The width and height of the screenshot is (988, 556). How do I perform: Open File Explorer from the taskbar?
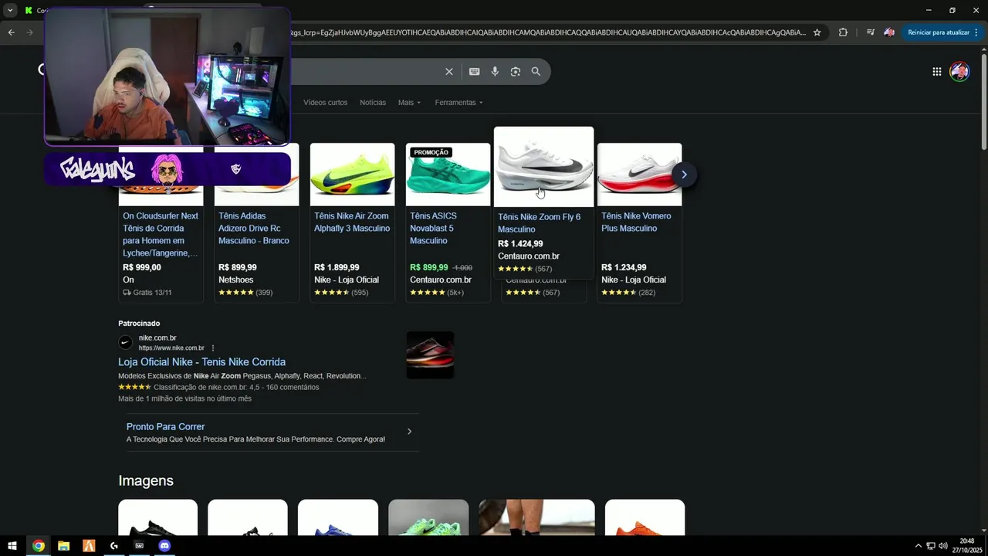63,546
